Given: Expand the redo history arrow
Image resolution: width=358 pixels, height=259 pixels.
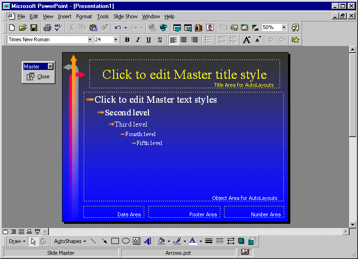Looking at the screenshot, I should (142, 28).
